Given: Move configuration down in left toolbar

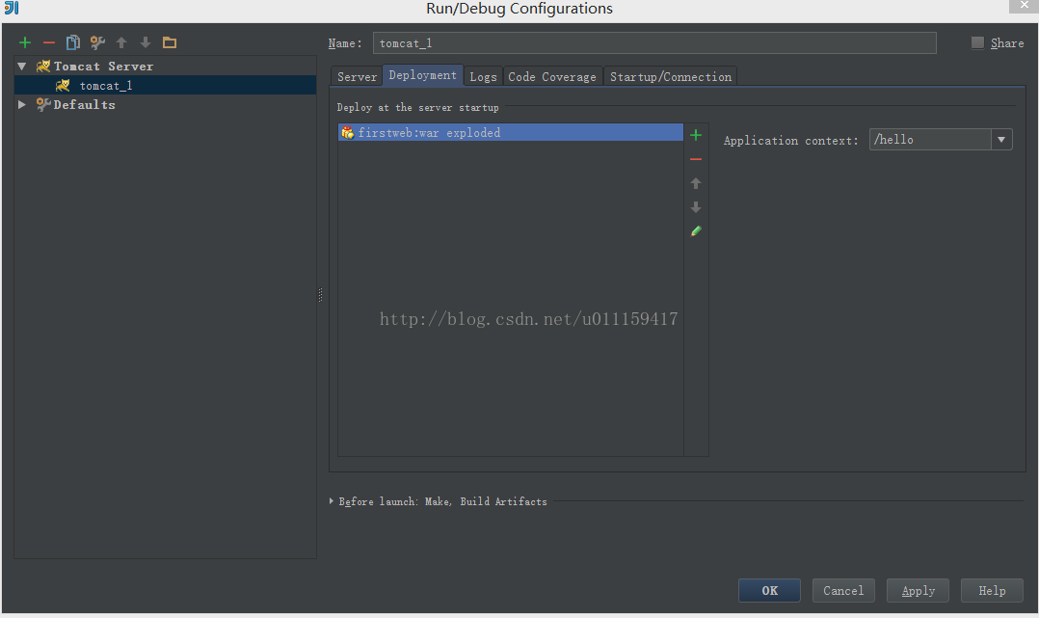Looking at the screenshot, I should tap(146, 42).
